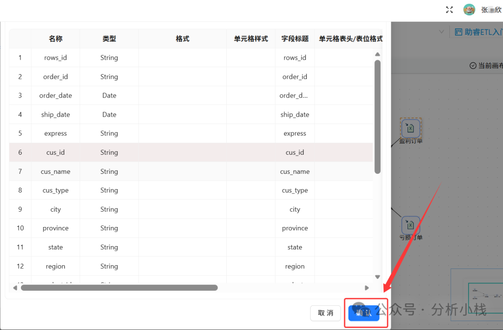
Task: Click the field title cell city
Action: (295, 209)
